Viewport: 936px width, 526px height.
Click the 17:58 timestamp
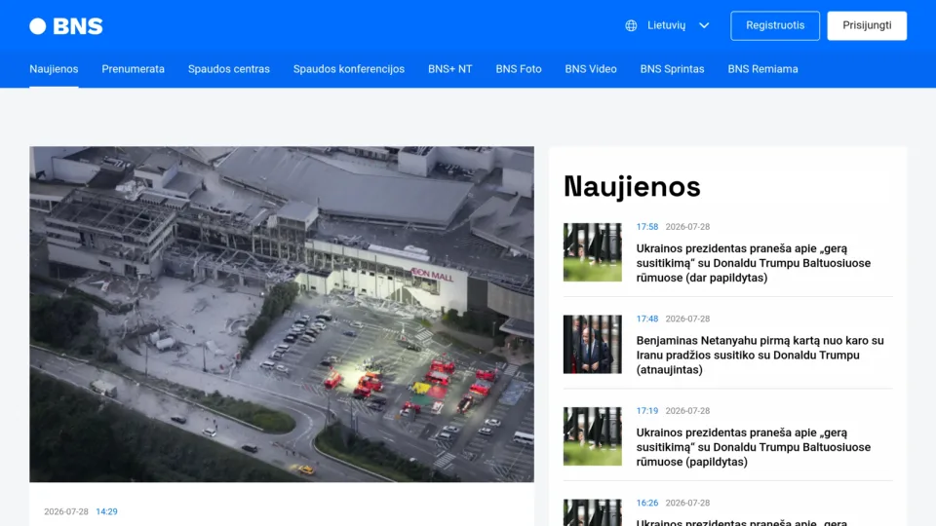click(647, 227)
